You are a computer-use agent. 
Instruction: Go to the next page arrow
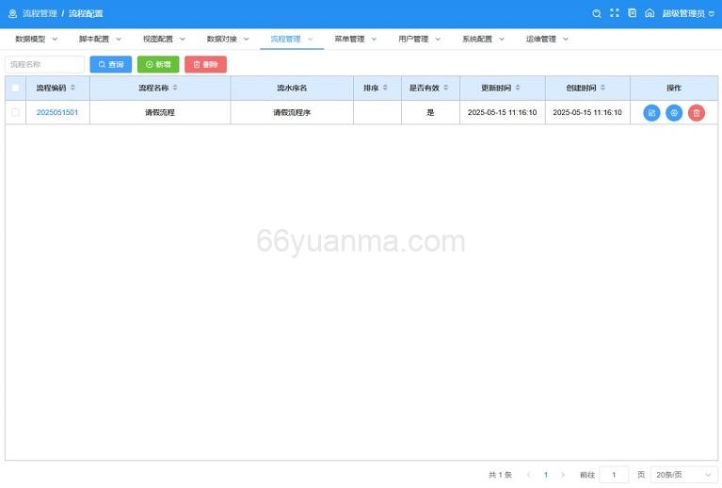[x=563, y=475]
